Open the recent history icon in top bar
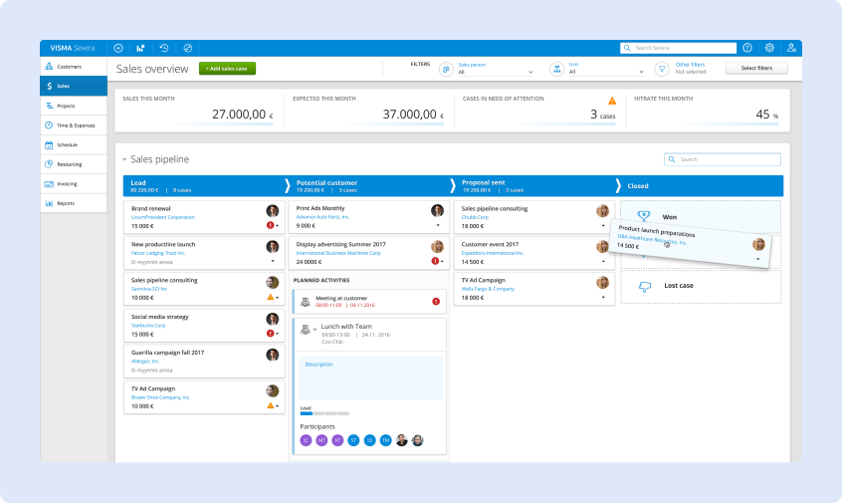The height and width of the screenshot is (503, 842). pyautogui.click(x=164, y=48)
